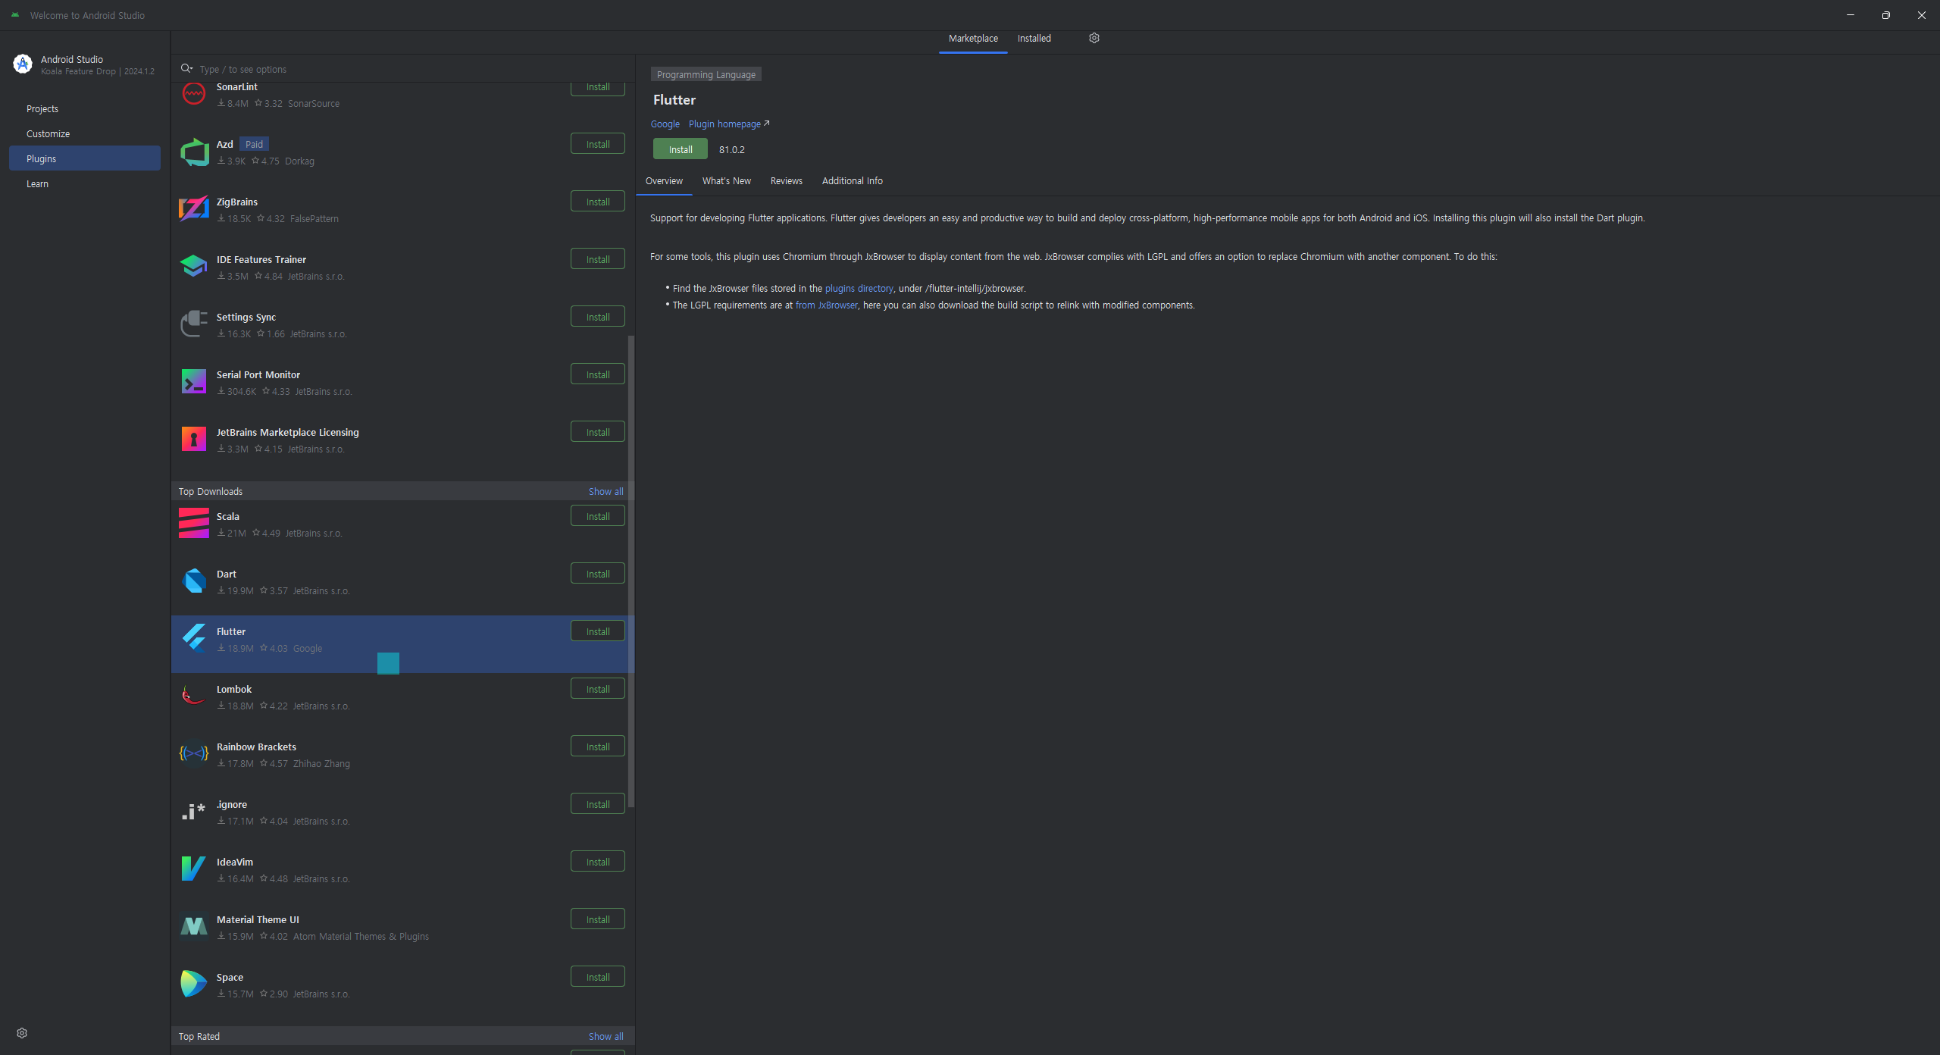Open the Reviews tab for Flutter
This screenshot has height=1055, width=1940.
(785, 181)
